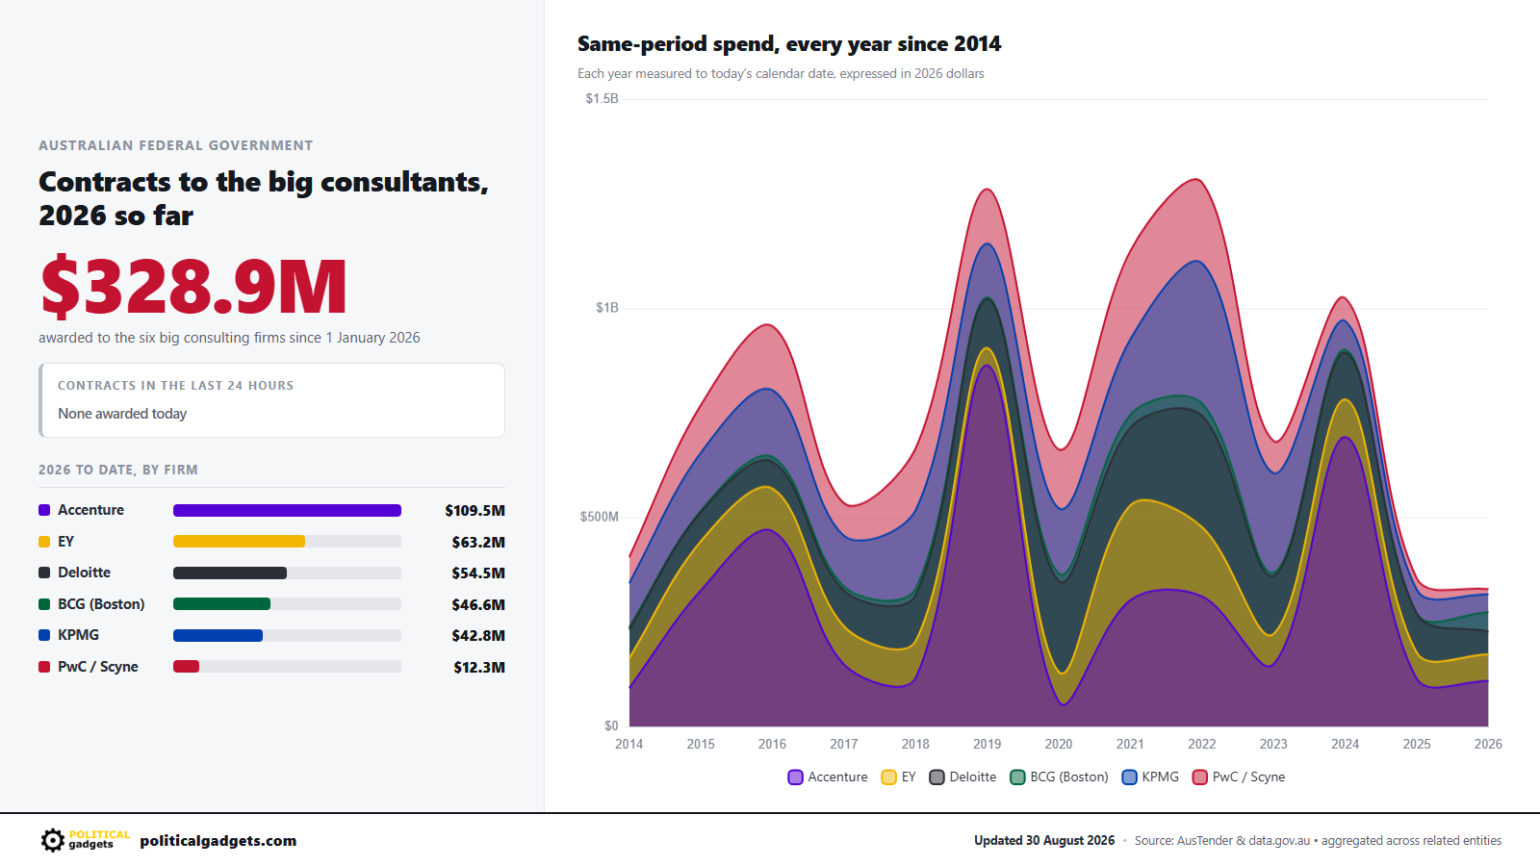The height and width of the screenshot is (866, 1540).
Task: Click the 'Australian Federal Government' label
Action: (176, 146)
